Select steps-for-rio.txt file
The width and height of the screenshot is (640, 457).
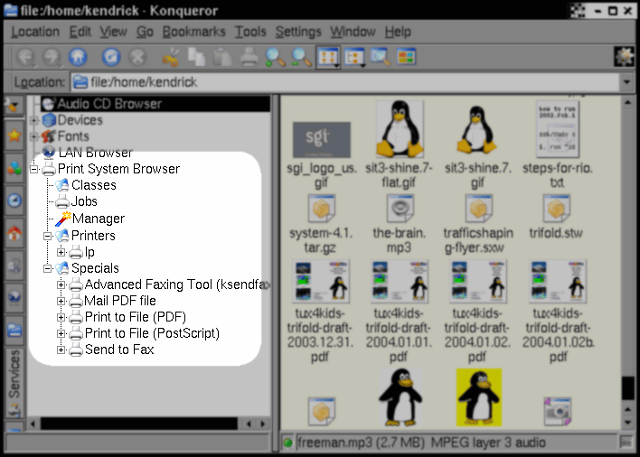coord(557,129)
